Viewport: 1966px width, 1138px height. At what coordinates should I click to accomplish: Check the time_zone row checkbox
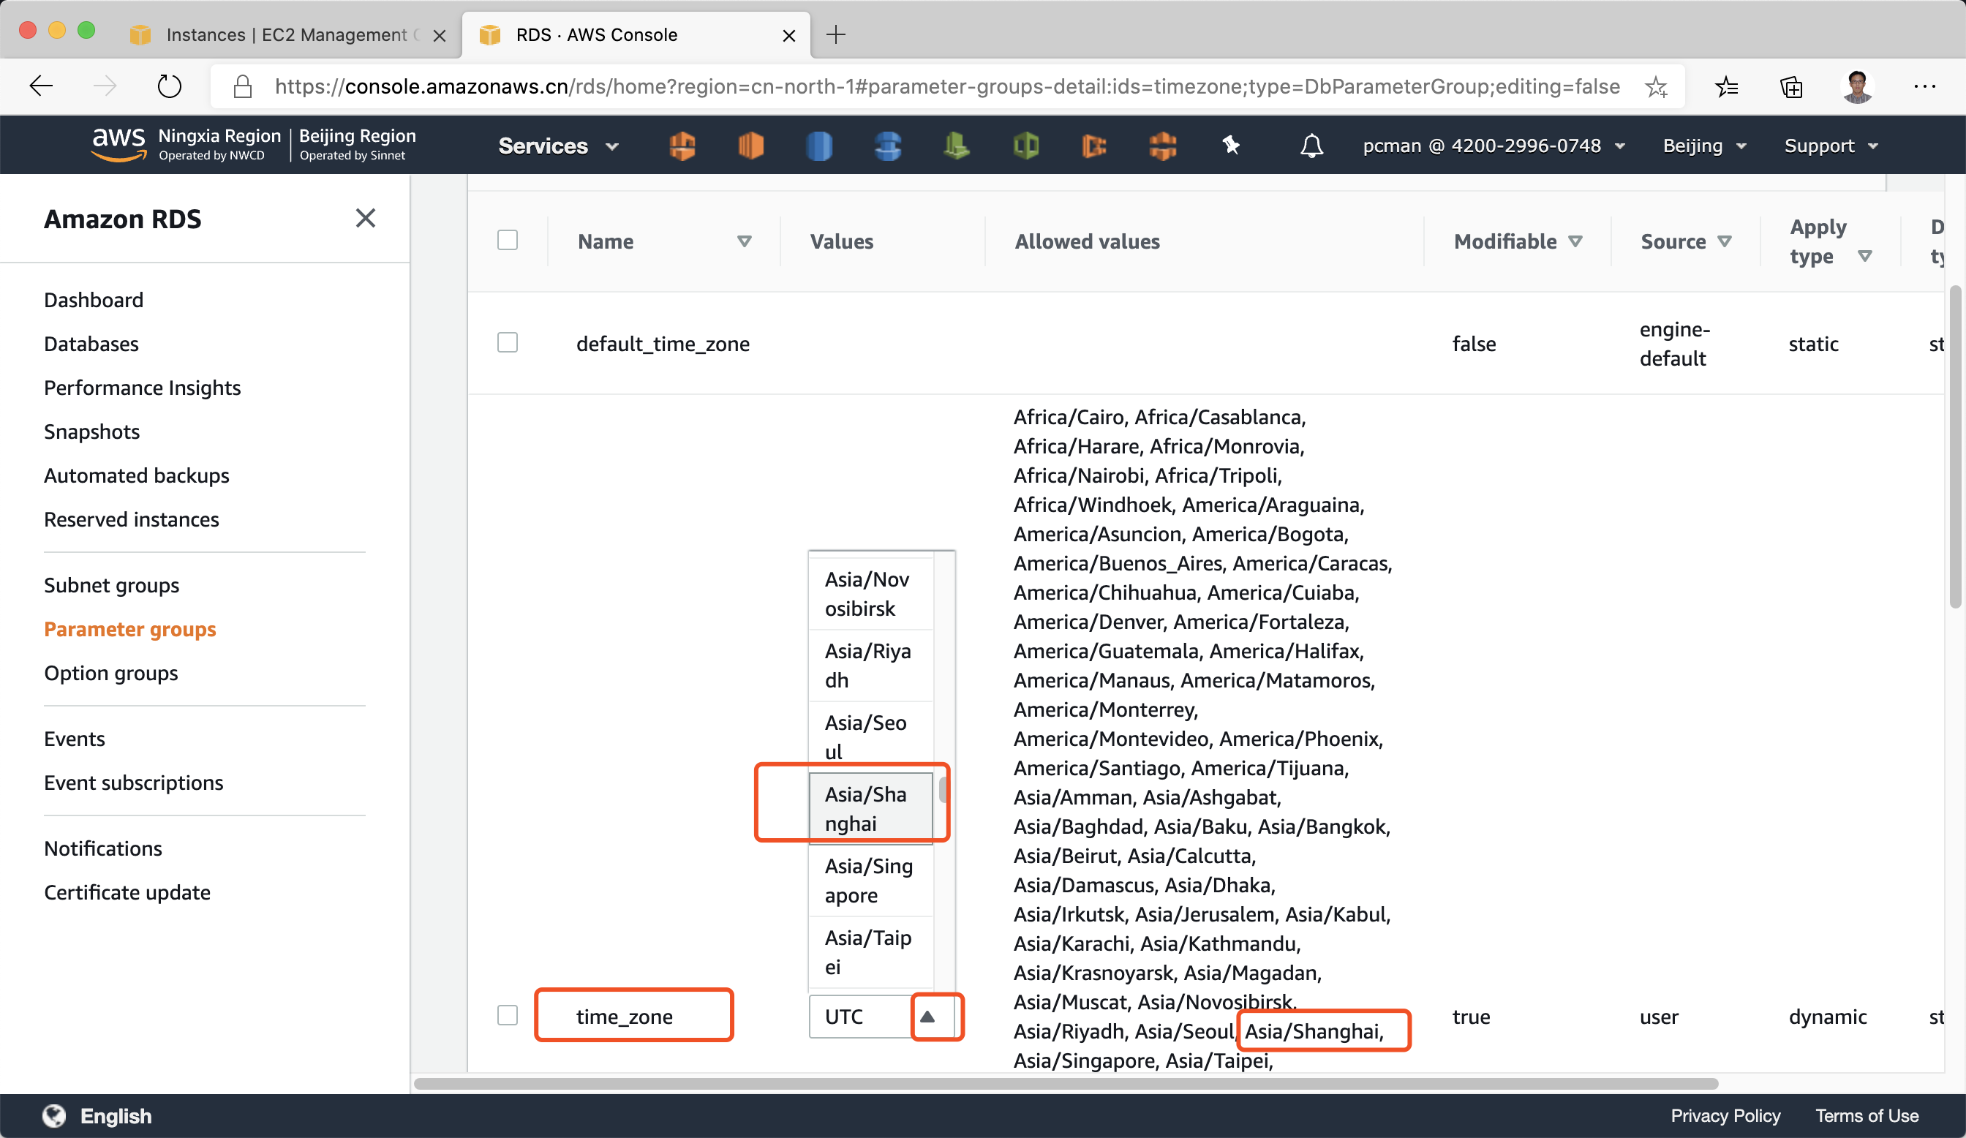(x=507, y=1016)
